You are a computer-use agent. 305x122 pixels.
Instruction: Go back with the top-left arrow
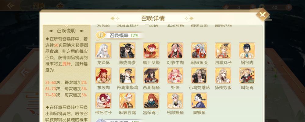pos(10,6)
